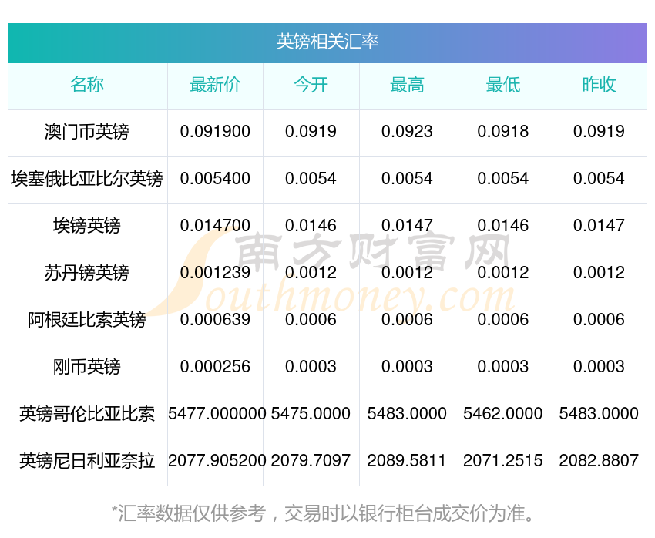This screenshot has height=538, width=655.
Task: Click 澳门币英镑 highest value 0.0923
Action: (407, 132)
